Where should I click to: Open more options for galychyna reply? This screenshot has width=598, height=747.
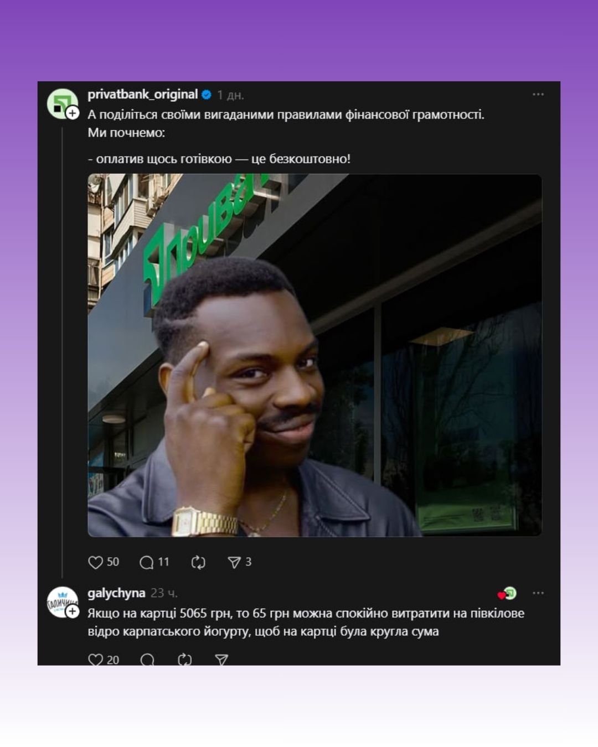click(x=538, y=593)
